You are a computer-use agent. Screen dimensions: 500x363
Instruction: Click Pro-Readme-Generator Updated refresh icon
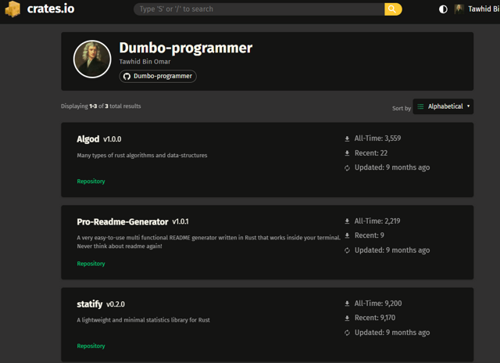click(347, 250)
